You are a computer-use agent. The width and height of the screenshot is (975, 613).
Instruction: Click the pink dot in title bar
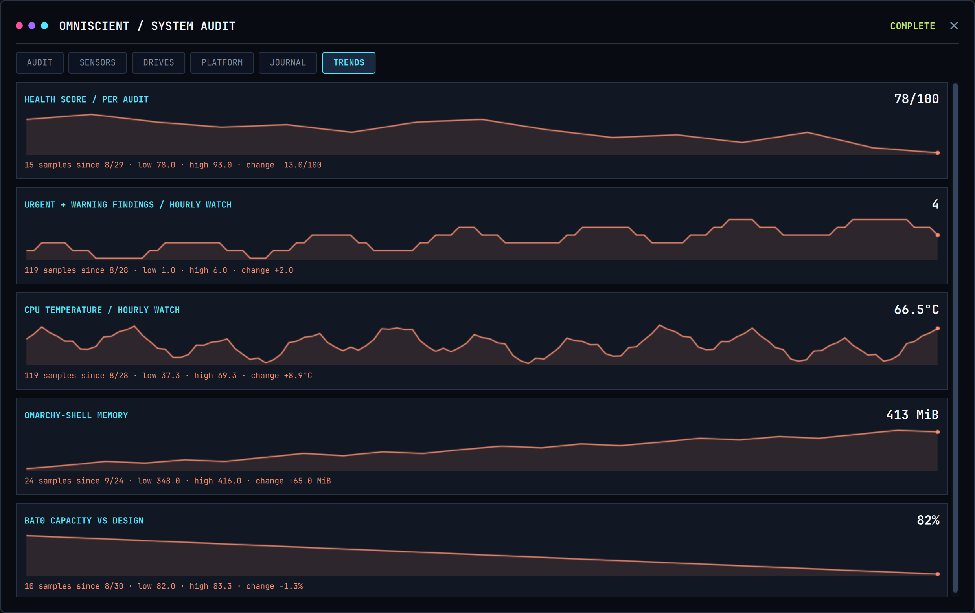click(x=19, y=26)
